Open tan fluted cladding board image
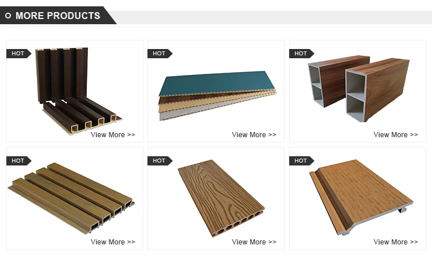 click(x=71, y=198)
